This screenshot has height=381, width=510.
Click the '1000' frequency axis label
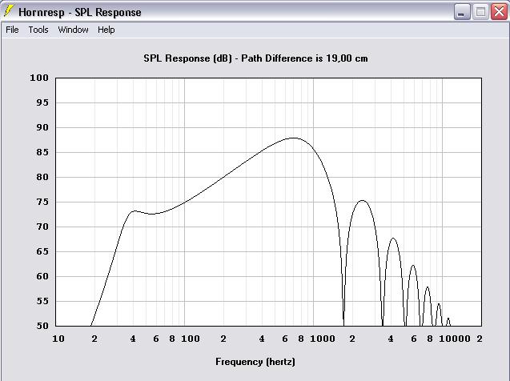(x=323, y=339)
